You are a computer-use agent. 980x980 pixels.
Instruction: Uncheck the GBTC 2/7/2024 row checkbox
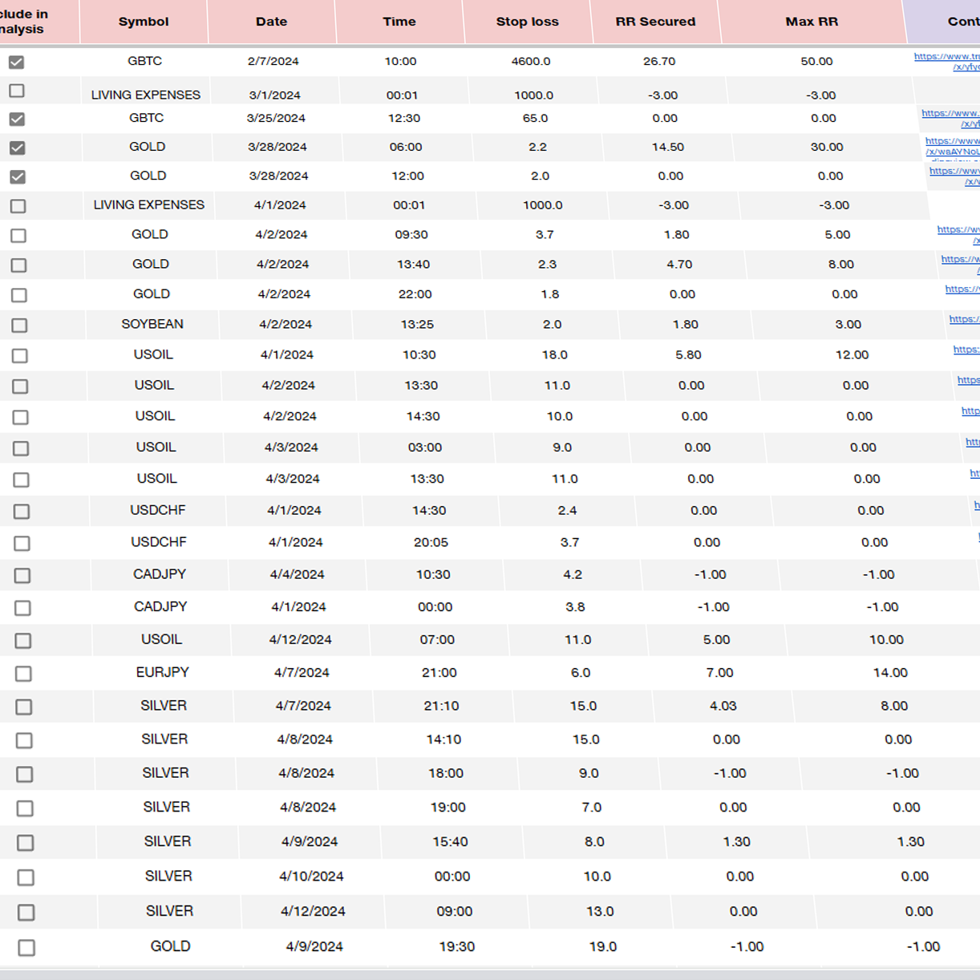click(x=17, y=62)
